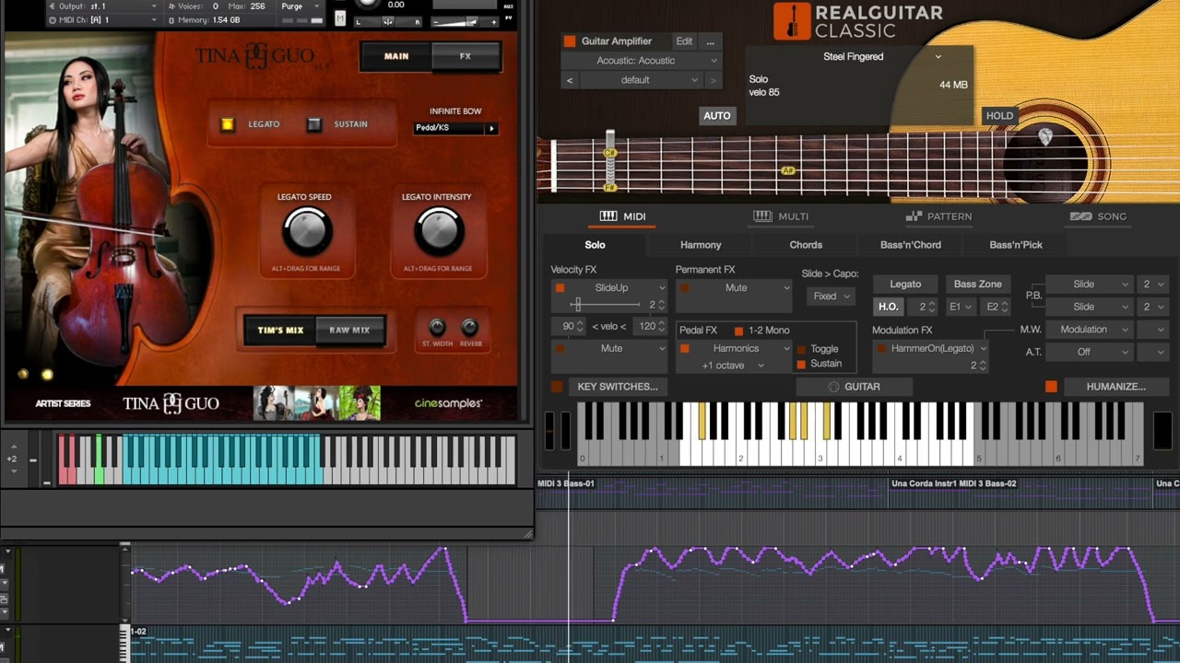Select the Chords mode tab
This screenshot has width=1180, height=663.
click(x=806, y=245)
